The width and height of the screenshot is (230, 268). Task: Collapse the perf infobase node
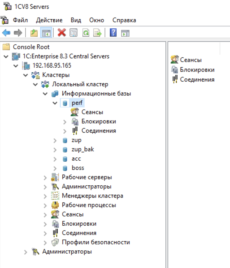(55, 103)
